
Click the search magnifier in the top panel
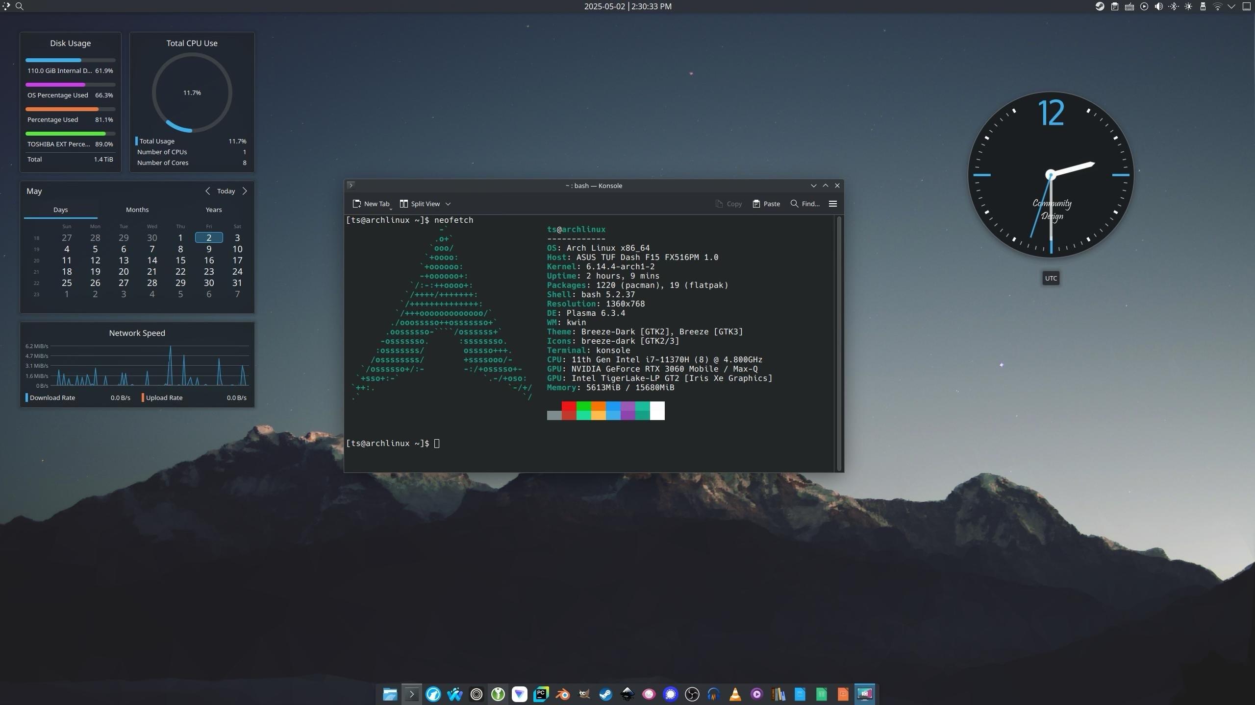pos(20,6)
